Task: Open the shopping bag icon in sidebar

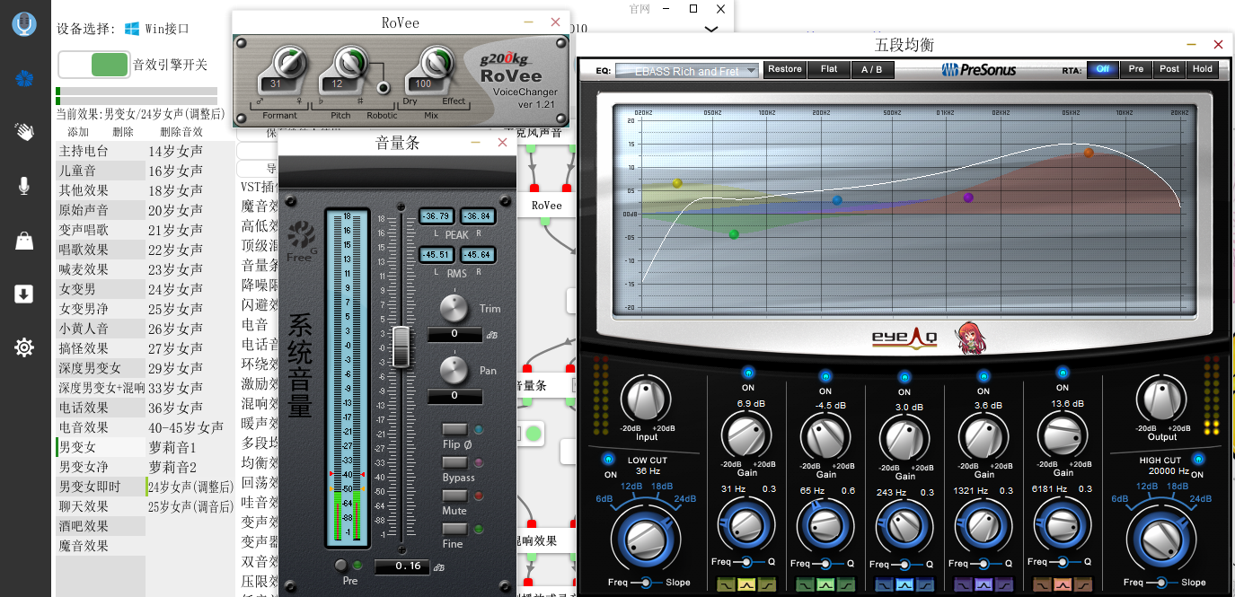Action: click(x=24, y=240)
